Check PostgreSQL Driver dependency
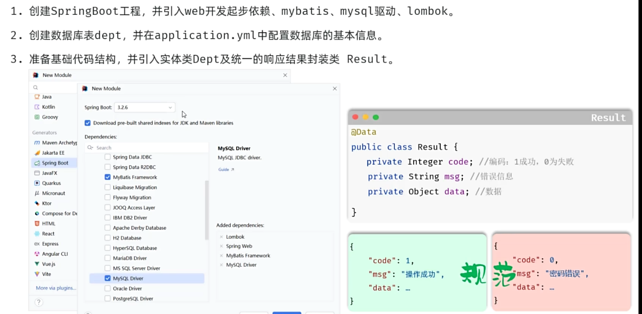642x314 pixels. point(108,299)
